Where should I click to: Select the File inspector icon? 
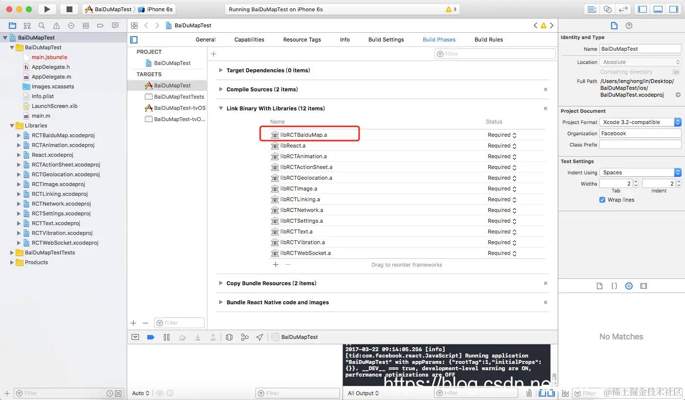coord(614,25)
